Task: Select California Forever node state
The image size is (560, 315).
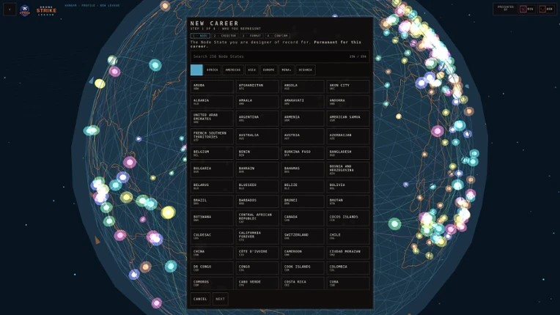Action: (257, 236)
